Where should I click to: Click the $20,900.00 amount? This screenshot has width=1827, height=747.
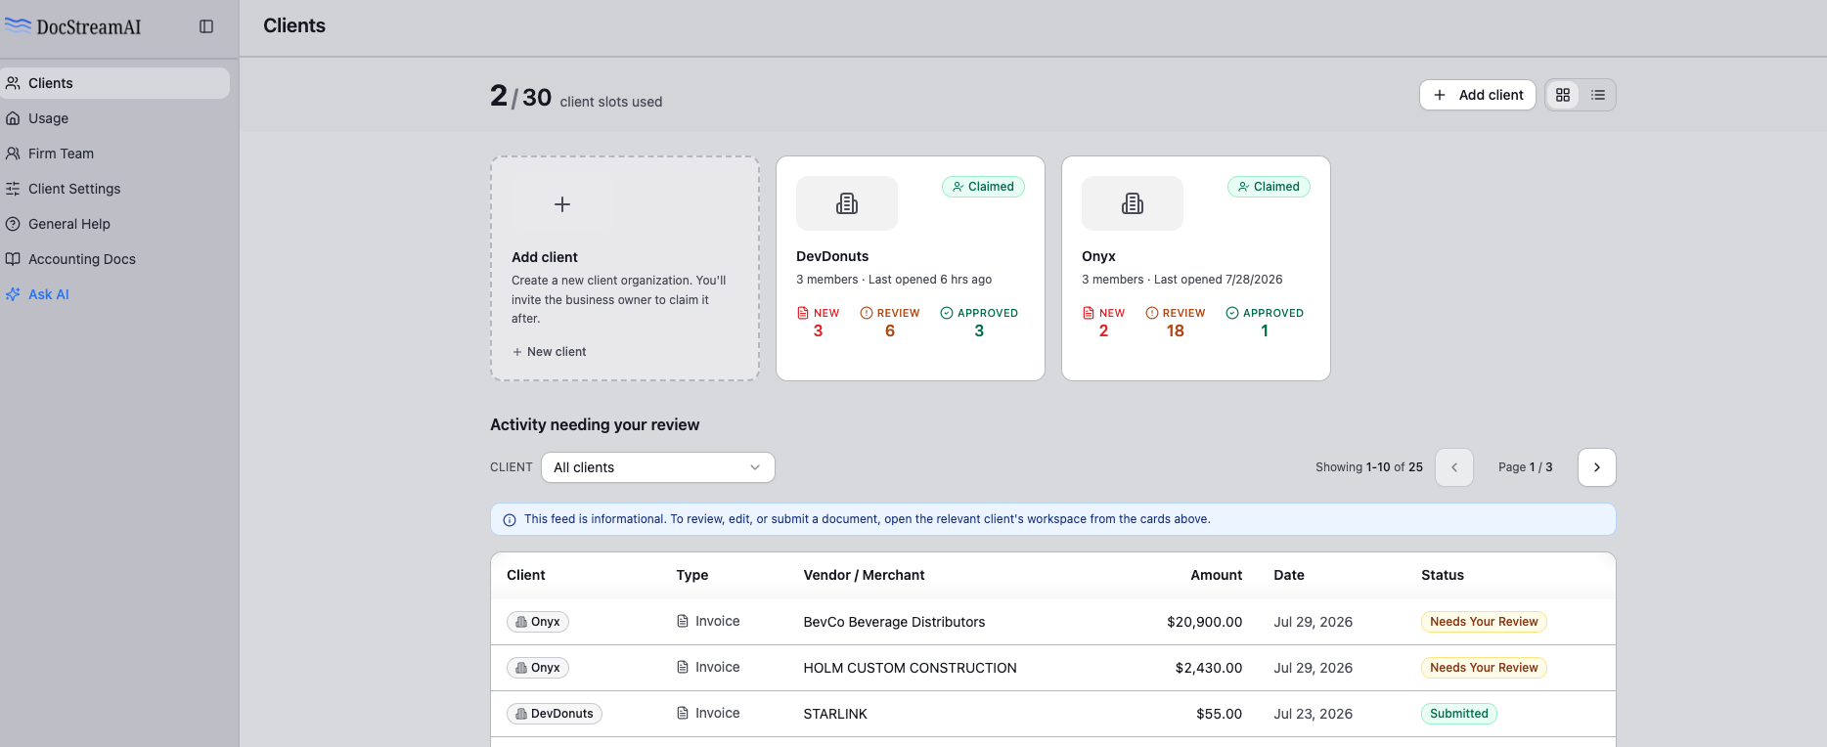1204,622
